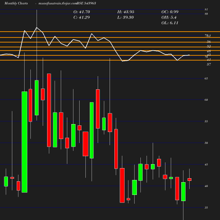220x220 pixels.
Task: Click the "OH: 5.4" reading
Action: click(x=169, y=17)
